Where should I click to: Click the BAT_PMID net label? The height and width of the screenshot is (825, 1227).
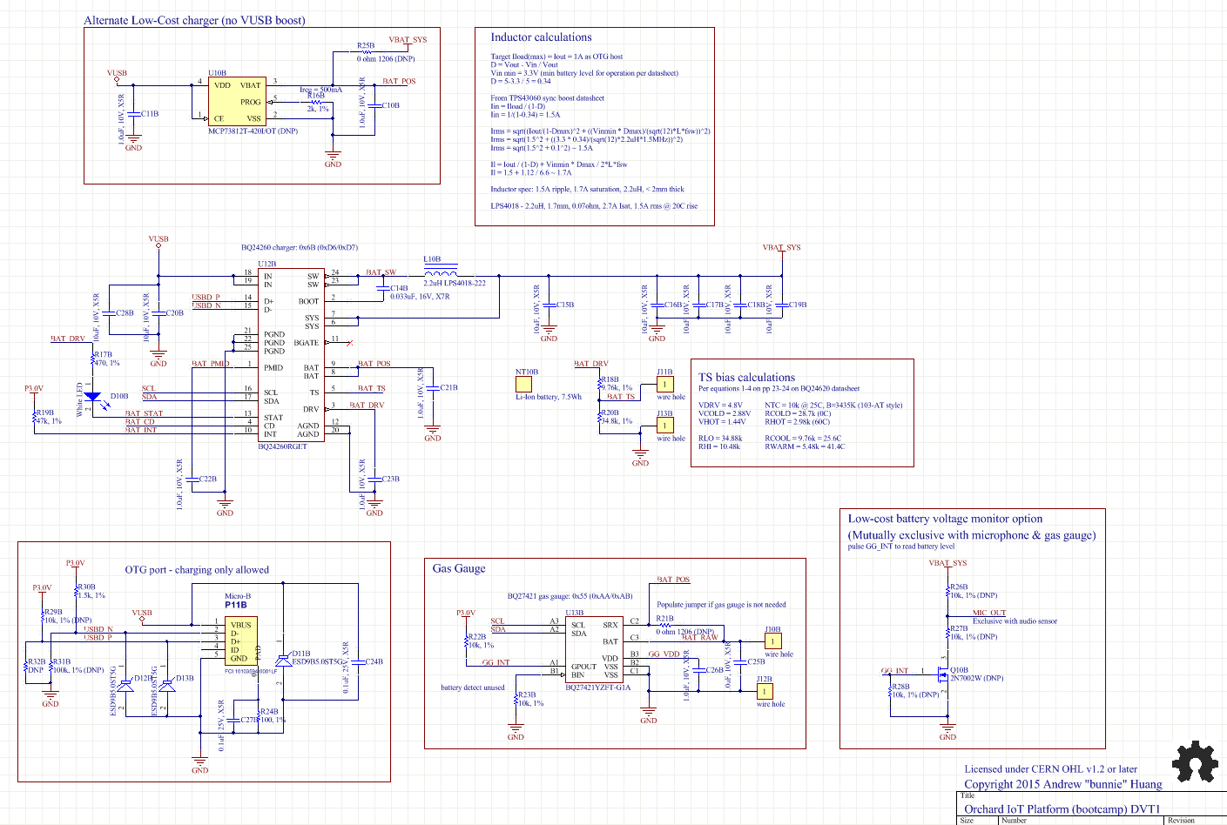click(x=211, y=364)
